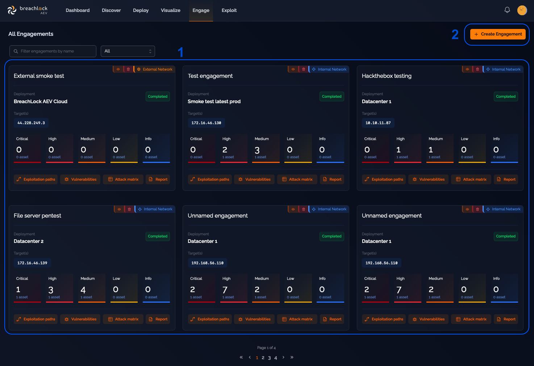This screenshot has width=534, height=366.
Task: Jump to the first page arrow
Action: click(x=241, y=357)
